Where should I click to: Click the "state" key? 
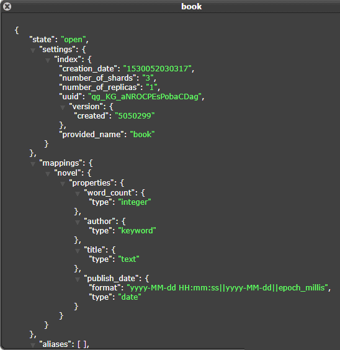tap(42, 40)
